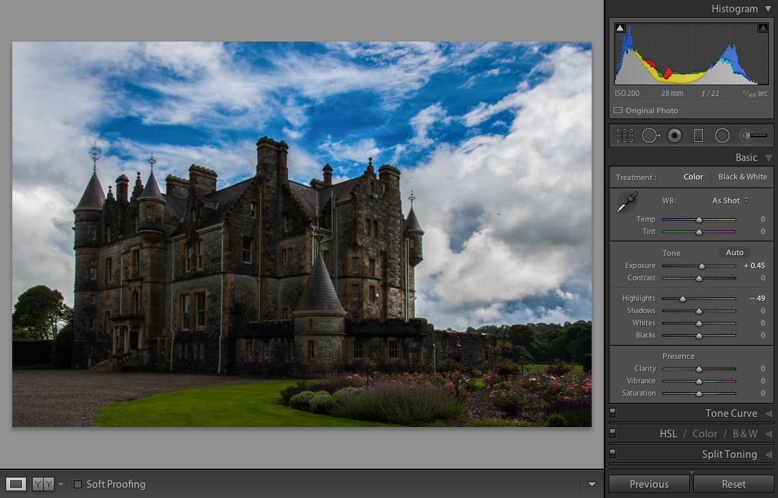Toggle the highlight clipping indicator

(762, 27)
